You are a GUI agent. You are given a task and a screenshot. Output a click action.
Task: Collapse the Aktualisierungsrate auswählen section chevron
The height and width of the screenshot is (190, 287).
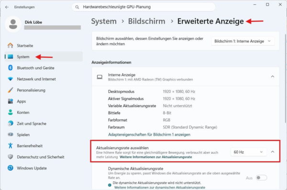click(x=273, y=152)
